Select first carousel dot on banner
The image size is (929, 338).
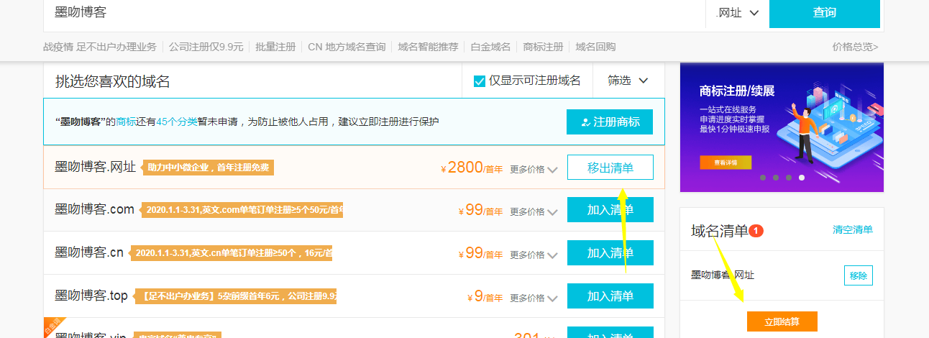pyautogui.click(x=763, y=177)
